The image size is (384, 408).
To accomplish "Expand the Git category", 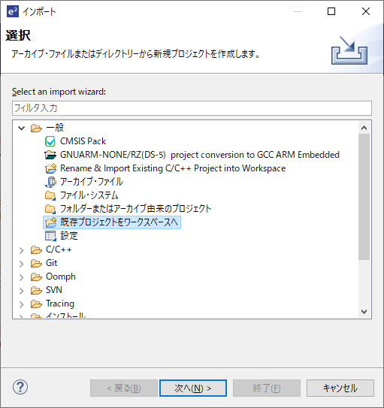I will [22, 264].
